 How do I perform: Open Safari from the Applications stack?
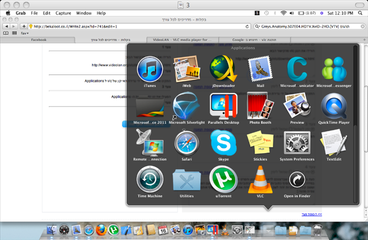pos(187,143)
